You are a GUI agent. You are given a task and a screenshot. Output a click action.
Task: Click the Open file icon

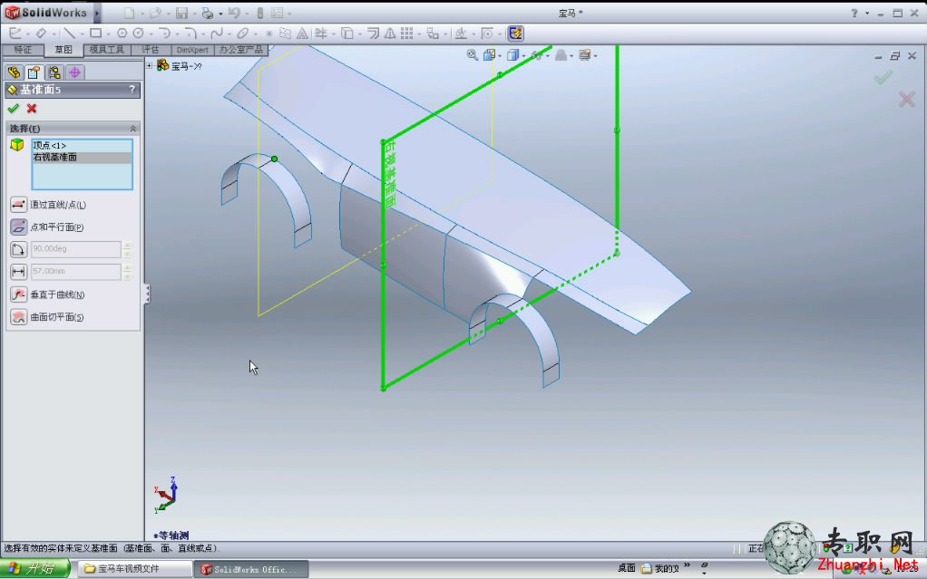point(155,13)
